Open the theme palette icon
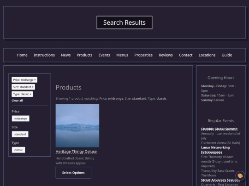This screenshot has width=249, height=186. 240,176
